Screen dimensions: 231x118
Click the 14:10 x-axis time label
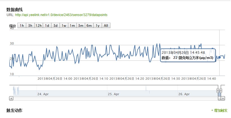tap(91, 79)
